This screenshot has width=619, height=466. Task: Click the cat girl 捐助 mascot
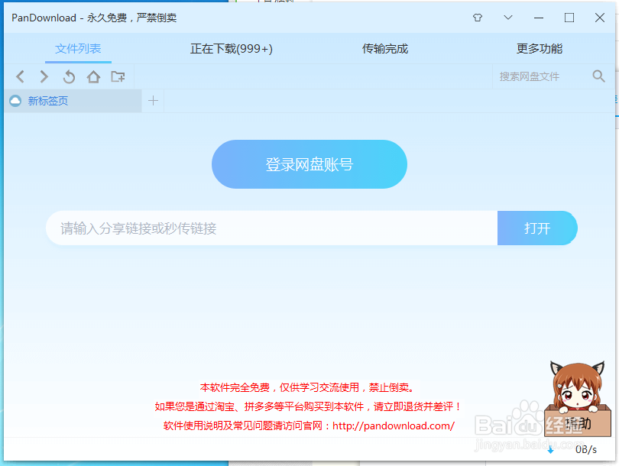578,399
